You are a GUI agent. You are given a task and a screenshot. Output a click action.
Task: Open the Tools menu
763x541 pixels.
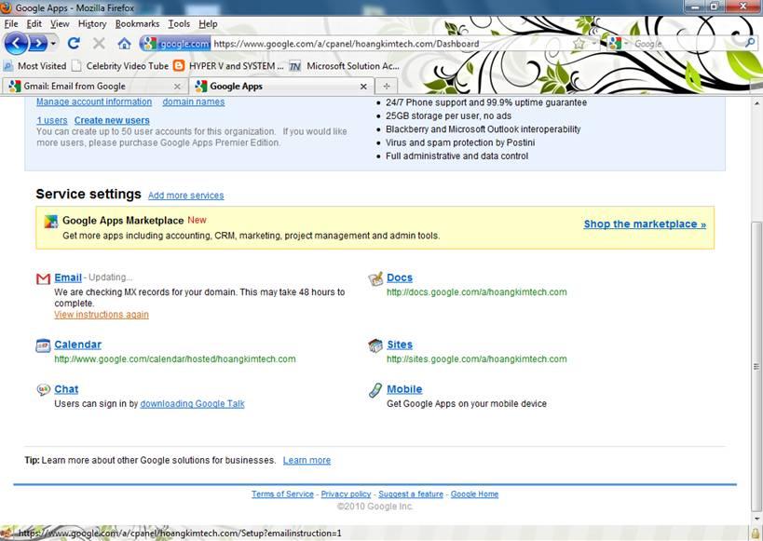(x=179, y=24)
